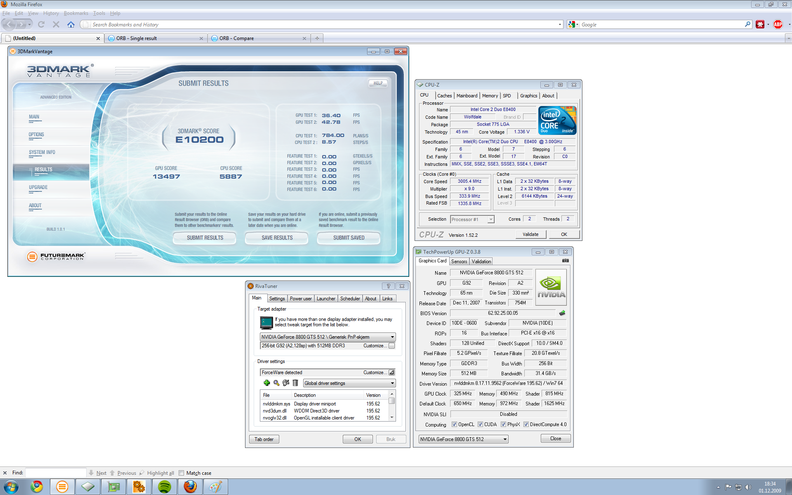Viewport: 792px width, 495px height.
Task: Open Spotify from the taskbar
Action: (x=165, y=487)
